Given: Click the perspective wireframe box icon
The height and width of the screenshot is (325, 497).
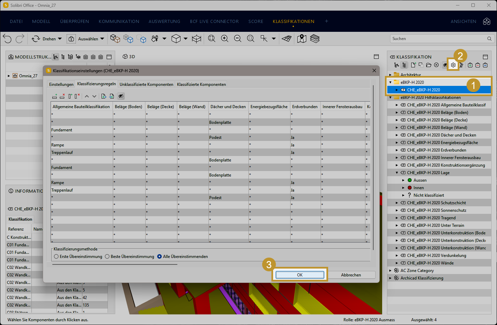Looking at the screenshot, I should [x=197, y=39].
